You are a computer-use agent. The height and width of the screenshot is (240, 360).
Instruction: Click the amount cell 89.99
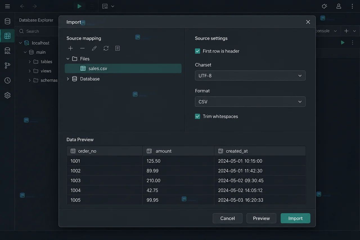(x=178, y=171)
